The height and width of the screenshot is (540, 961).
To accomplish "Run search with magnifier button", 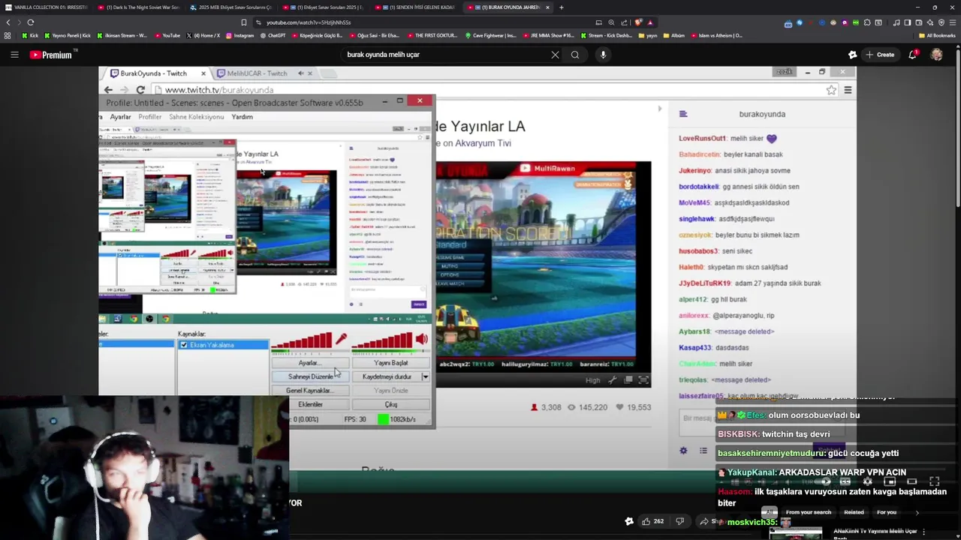I will point(575,55).
